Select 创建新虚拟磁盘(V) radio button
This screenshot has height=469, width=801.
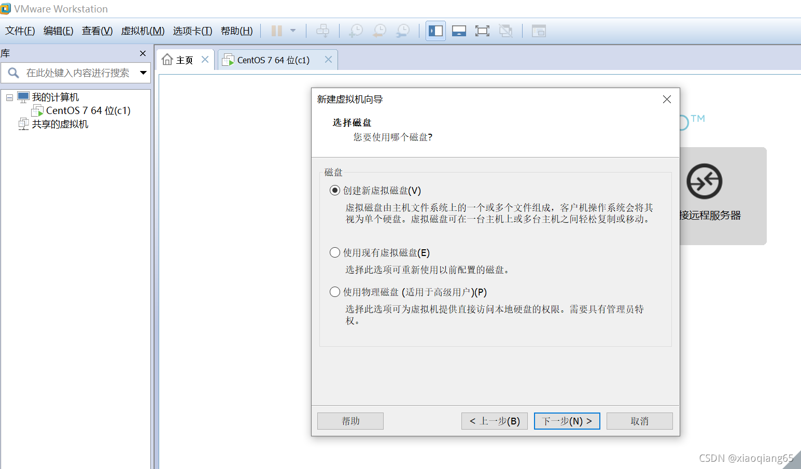[x=335, y=190]
